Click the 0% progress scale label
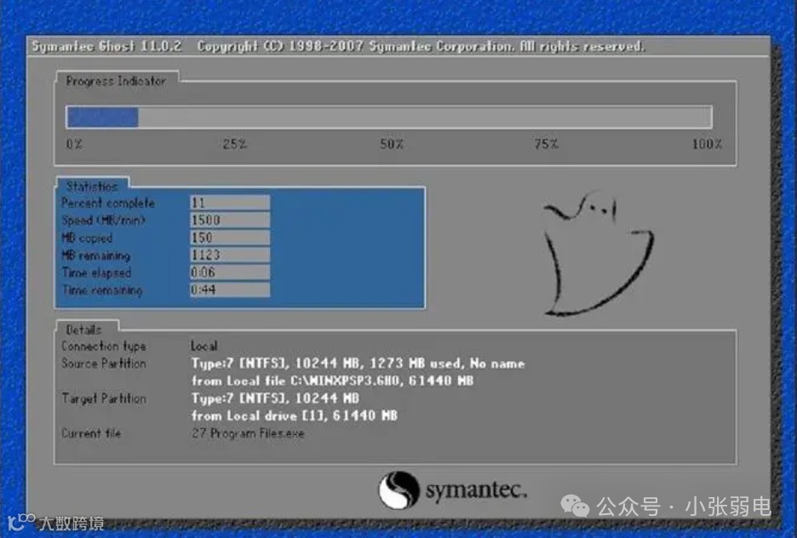Screen dimensions: 797x538 tap(74, 144)
